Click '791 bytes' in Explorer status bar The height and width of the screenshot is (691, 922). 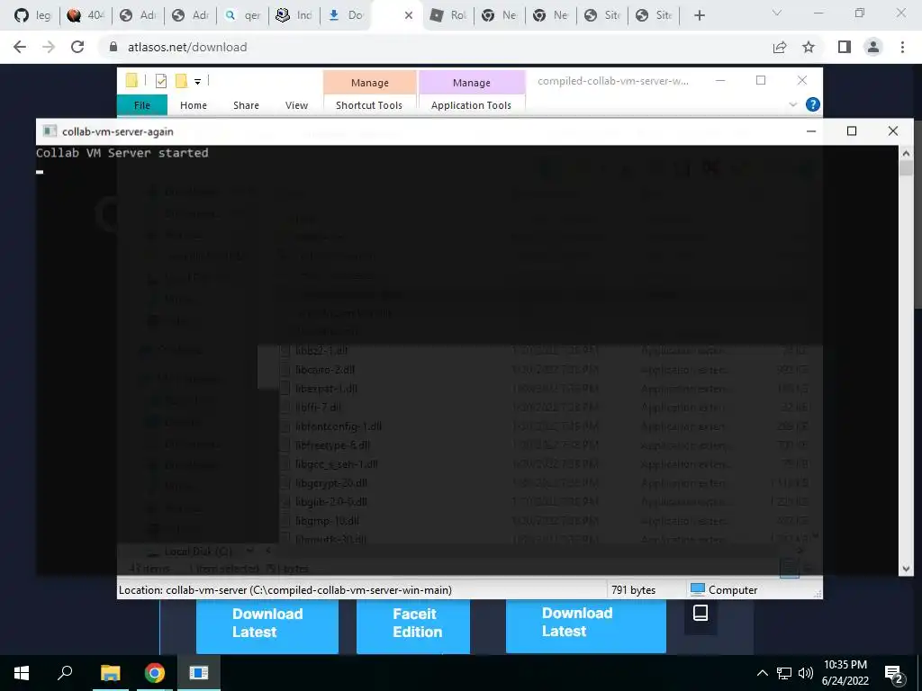point(633,589)
